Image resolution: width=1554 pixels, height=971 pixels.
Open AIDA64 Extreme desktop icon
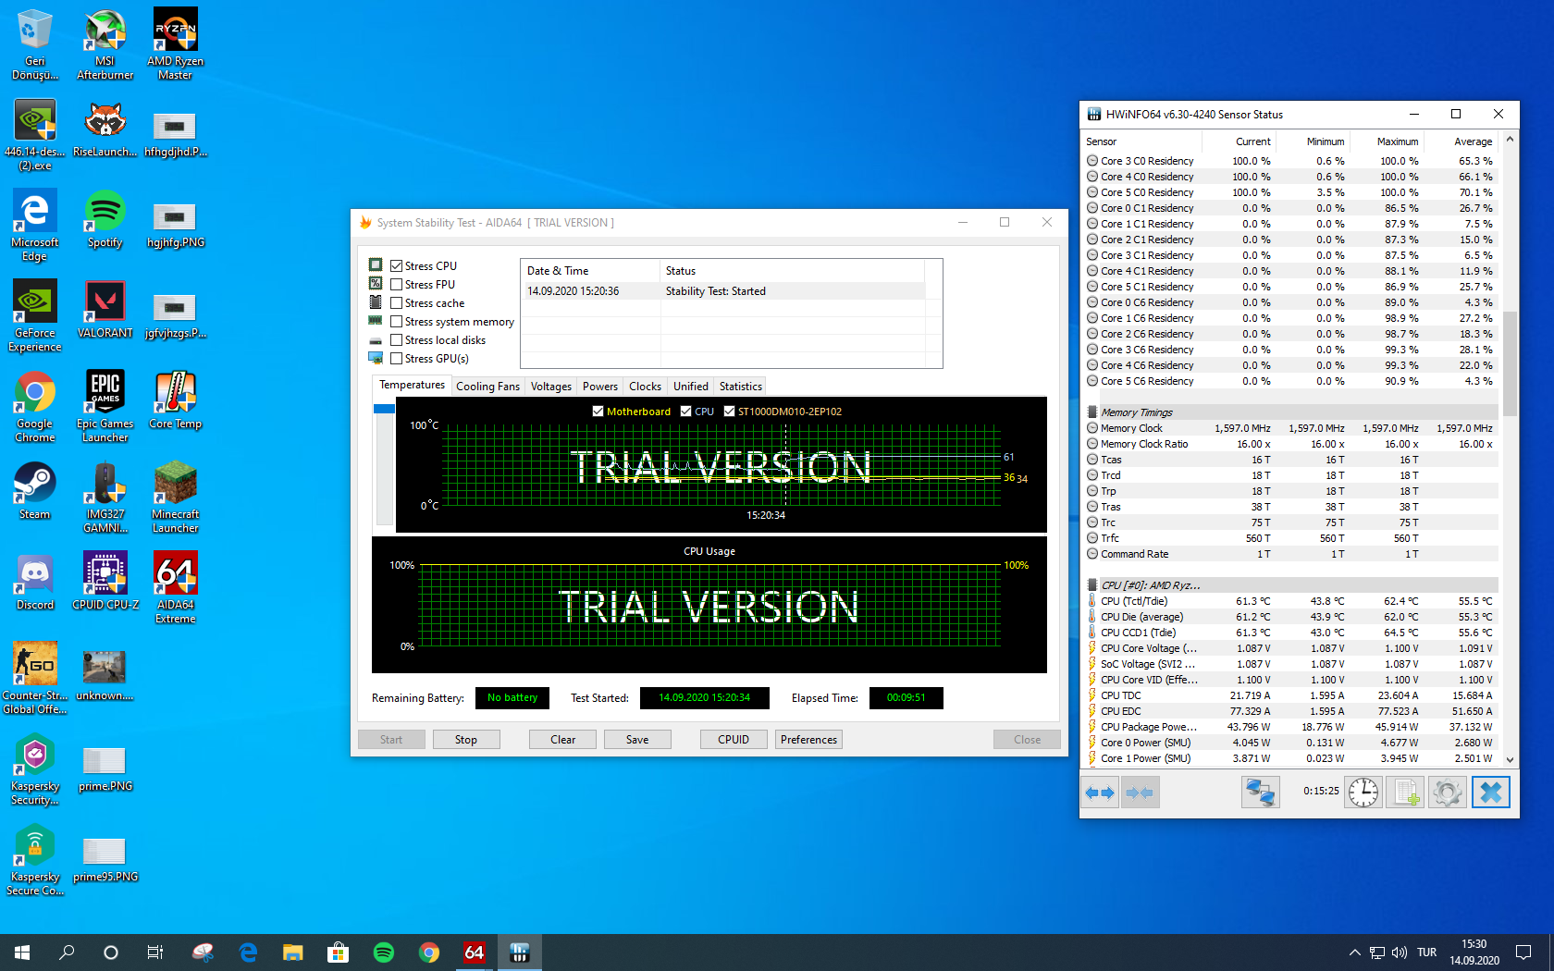pos(175,588)
